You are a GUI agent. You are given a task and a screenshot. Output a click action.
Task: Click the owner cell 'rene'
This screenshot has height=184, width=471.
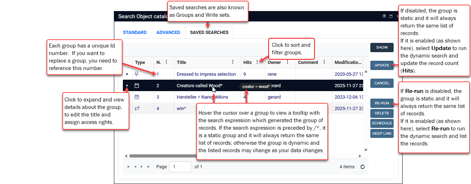(272, 74)
